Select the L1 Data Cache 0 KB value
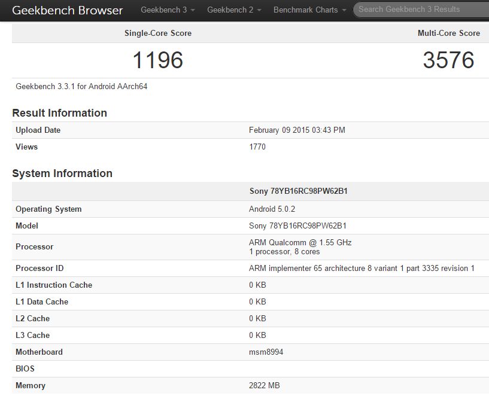489x396 pixels. tap(257, 301)
